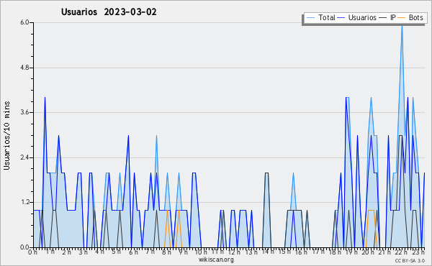This screenshot has height=266, width=432.
Task: Click the '12 h' x-axis label
Action: tap(234, 252)
